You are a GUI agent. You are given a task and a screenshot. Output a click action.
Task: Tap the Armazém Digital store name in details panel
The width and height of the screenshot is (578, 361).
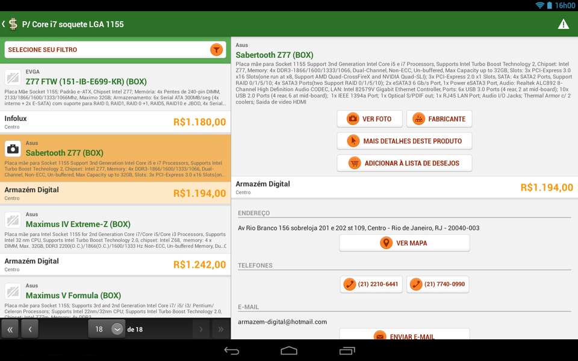(x=263, y=184)
